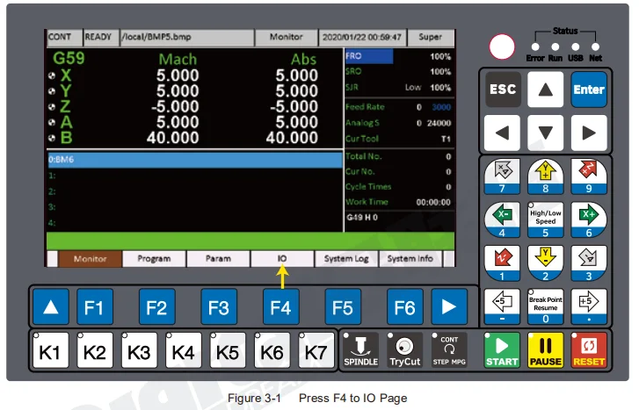Click the /local/BMP5.bmp file path
Image resolution: width=639 pixels, height=410 pixels.
click(x=156, y=37)
